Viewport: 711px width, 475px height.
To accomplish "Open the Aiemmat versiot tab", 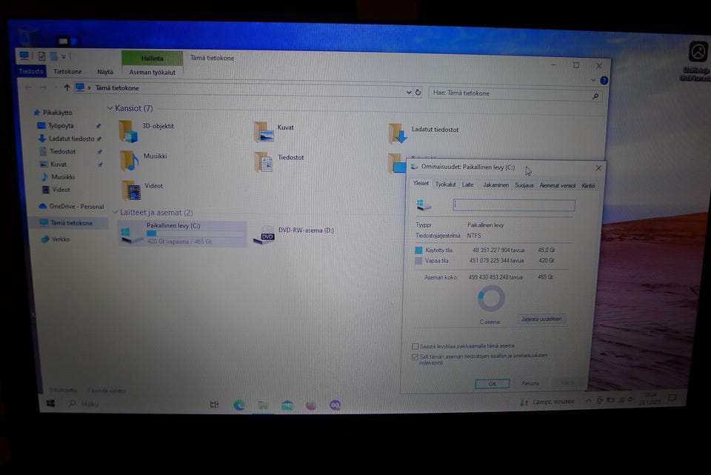I will click(557, 185).
